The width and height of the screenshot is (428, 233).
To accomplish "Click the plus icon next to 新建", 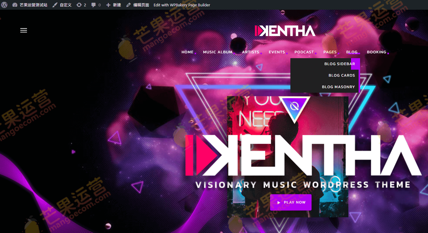I will point(108,5).
